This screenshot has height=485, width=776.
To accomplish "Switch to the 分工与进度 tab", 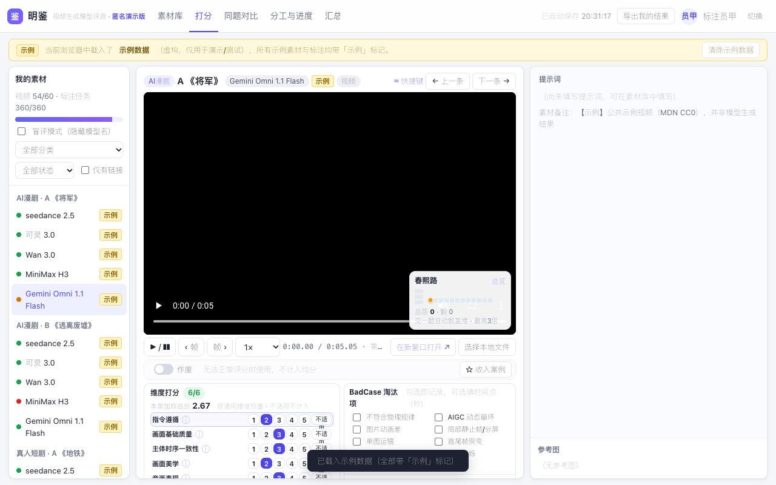I will (292, 16).
